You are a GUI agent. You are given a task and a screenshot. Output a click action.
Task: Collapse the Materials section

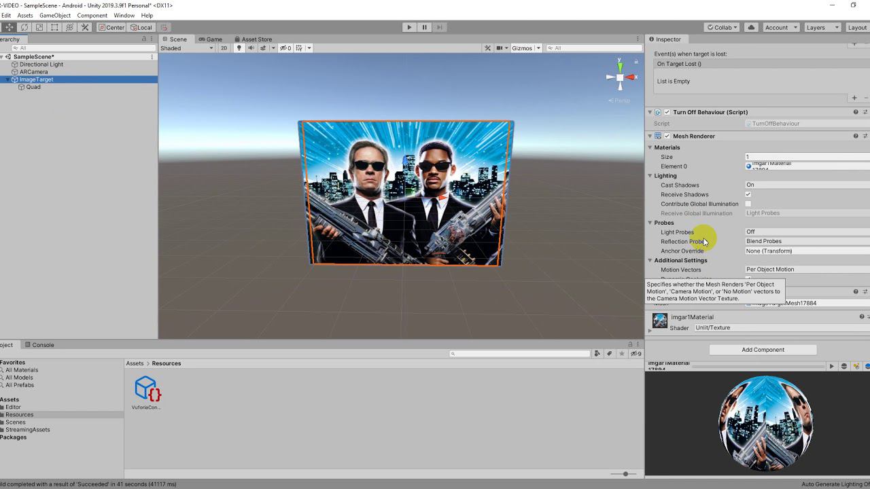pyautogui.click(x=650, y=147)
